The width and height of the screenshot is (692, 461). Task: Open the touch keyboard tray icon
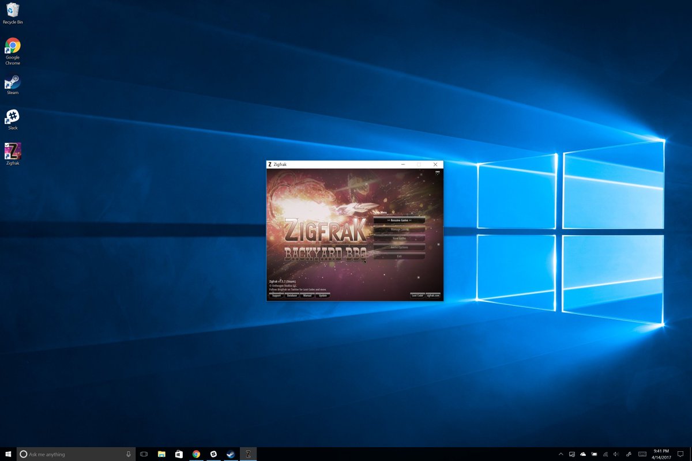point(642,454)
